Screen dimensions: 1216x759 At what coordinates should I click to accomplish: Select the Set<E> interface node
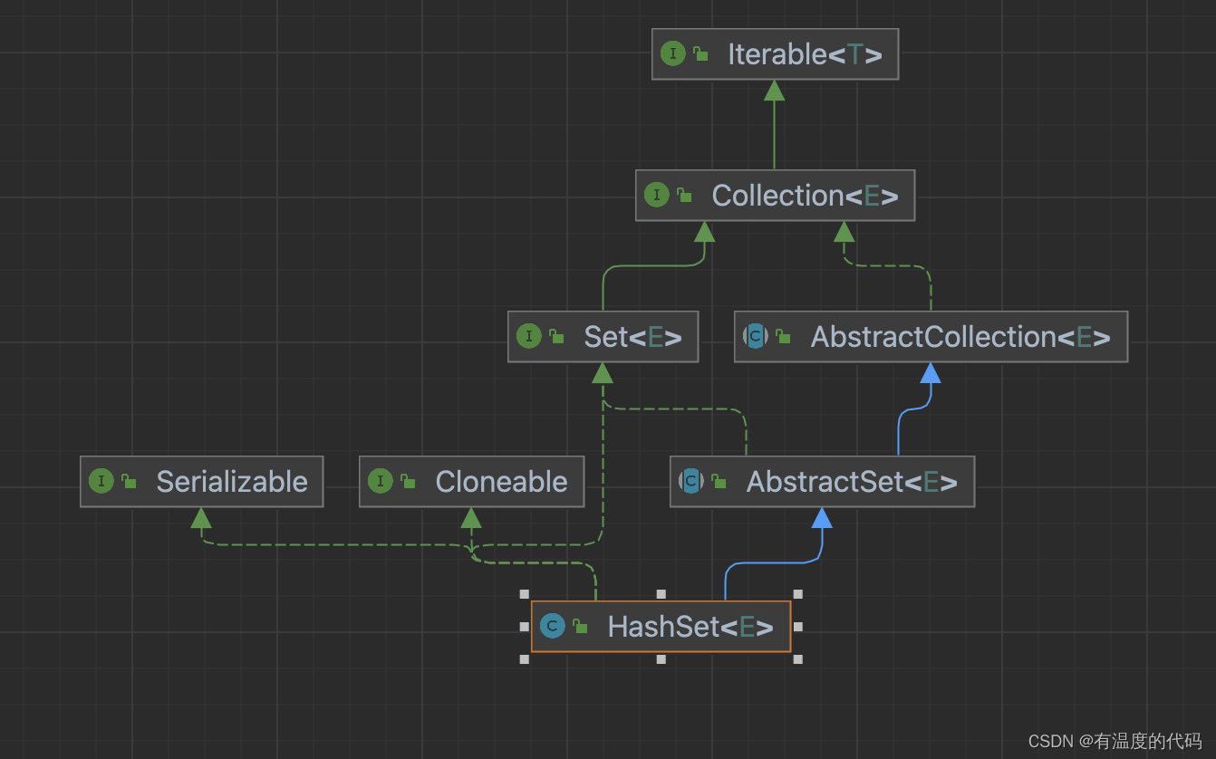point(603,337)
